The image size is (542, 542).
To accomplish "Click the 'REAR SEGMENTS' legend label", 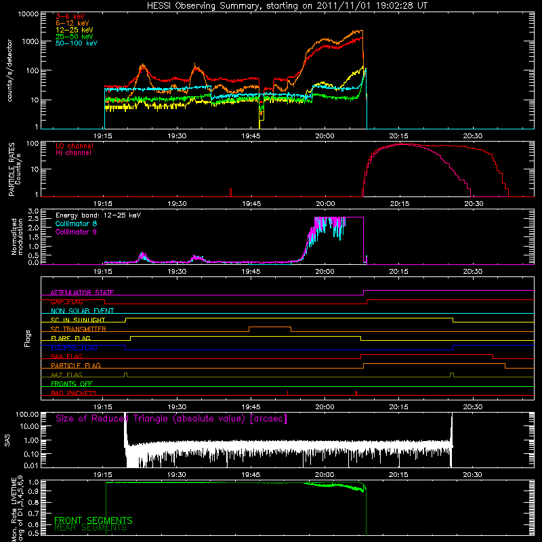I will (x=90, y=528).
